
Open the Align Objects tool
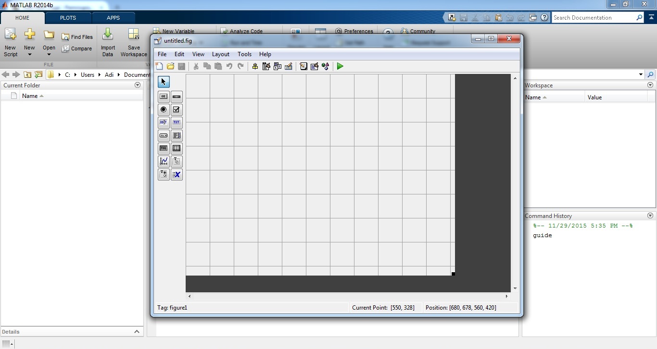[255, 66]
